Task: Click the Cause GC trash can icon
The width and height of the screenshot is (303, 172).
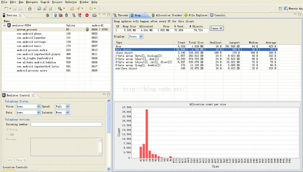Action: point(67,15)
